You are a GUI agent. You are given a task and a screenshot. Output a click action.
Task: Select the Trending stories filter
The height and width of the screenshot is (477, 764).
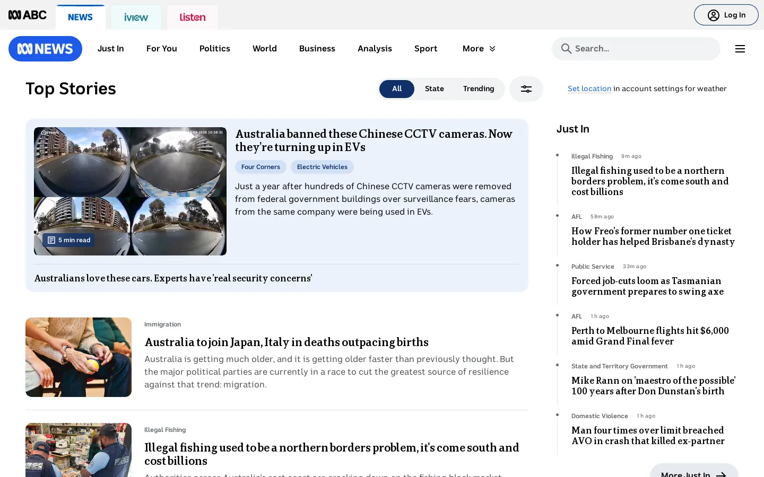click(x=479, y=89)
